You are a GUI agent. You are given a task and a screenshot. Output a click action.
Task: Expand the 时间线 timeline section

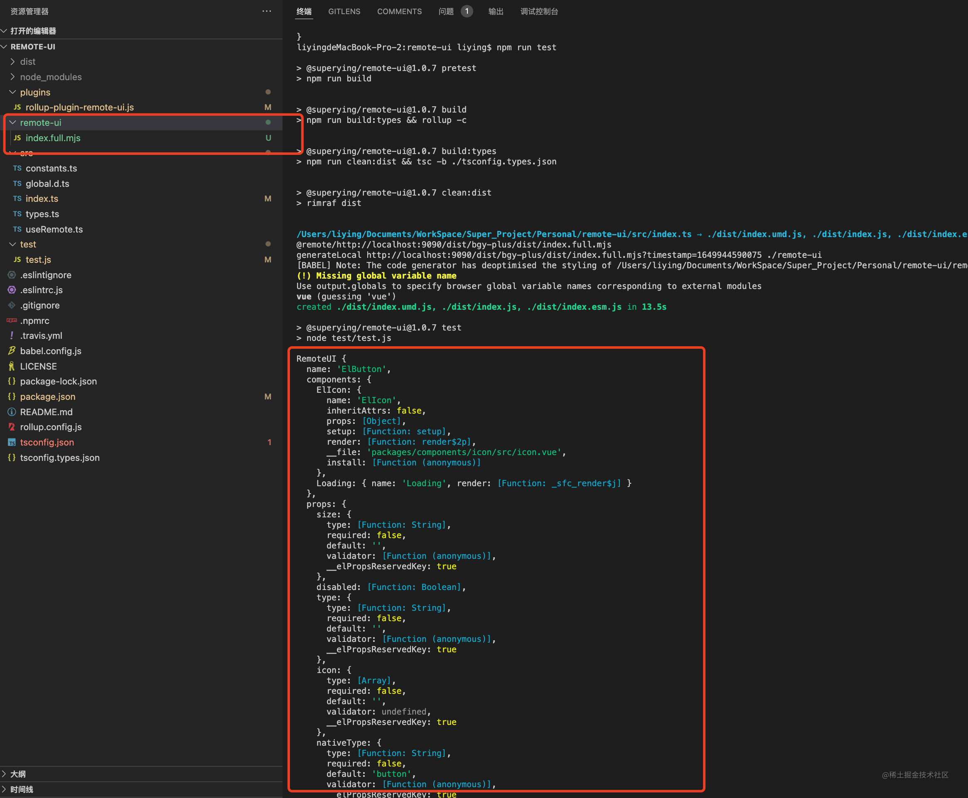tap(22, 789)
